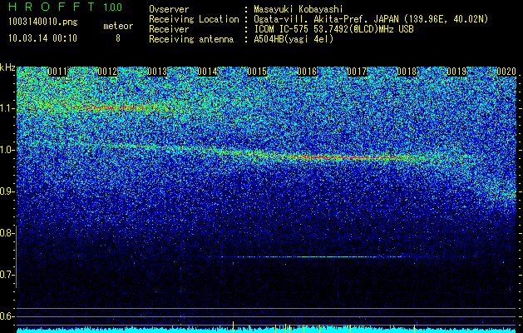Image resolution: width=523 pixels, height=333 pixels.
Task: Click the HROFFT program title
Action: click(x=52, y=7)
